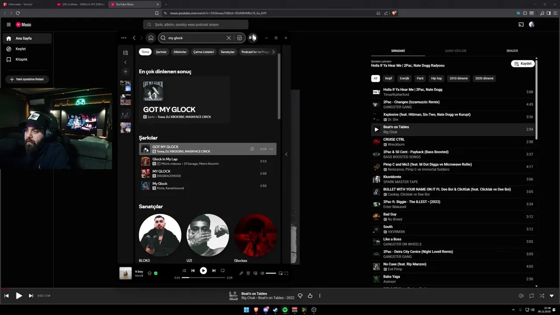Open Spotify queue icon

(248, 273)
